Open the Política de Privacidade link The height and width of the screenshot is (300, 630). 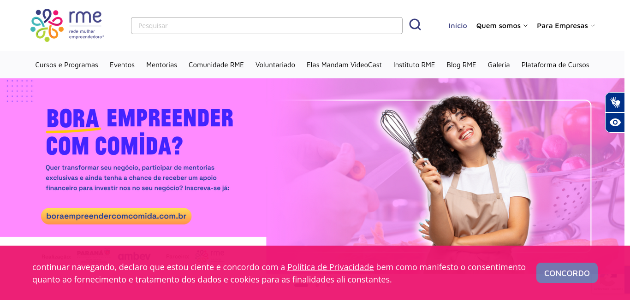pyautogui.click(x=331, y=267)
